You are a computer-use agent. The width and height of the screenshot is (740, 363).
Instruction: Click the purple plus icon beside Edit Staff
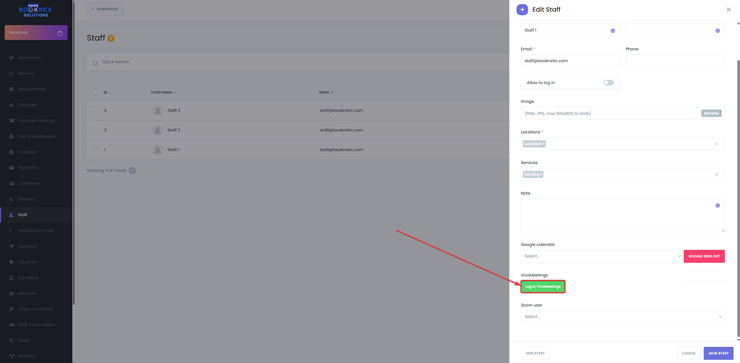pos(522,10)
